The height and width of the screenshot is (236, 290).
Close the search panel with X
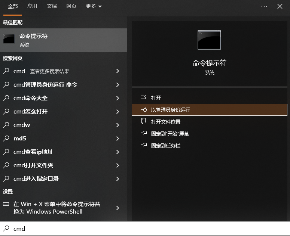click(280, 6)
